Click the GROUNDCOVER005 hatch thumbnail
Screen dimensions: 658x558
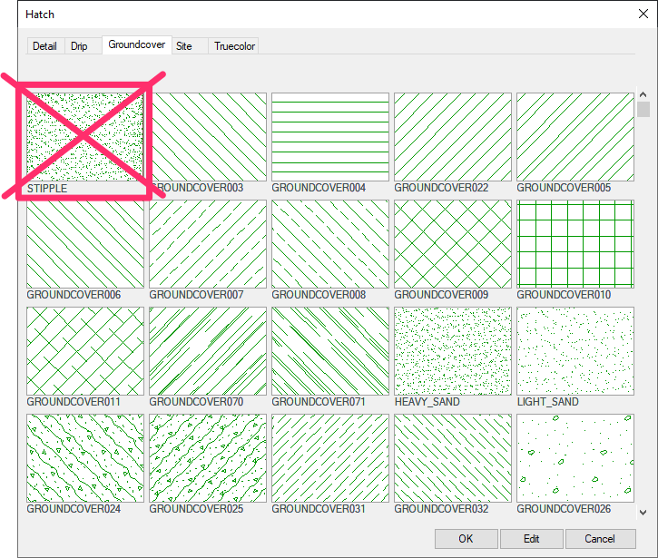click(x=575, y=137)
